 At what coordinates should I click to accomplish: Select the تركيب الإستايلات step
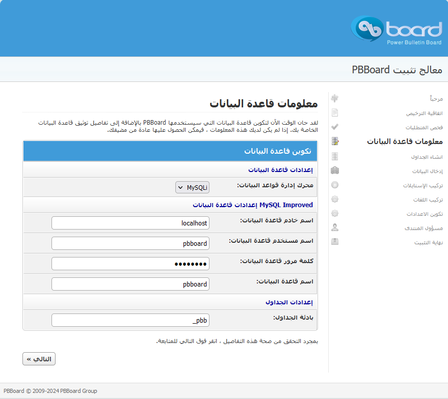[423, 186]
